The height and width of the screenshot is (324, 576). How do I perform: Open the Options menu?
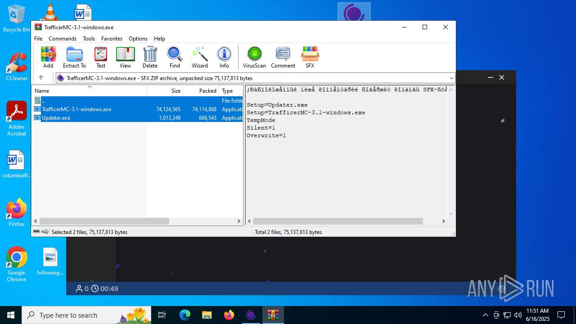(138, 39)
